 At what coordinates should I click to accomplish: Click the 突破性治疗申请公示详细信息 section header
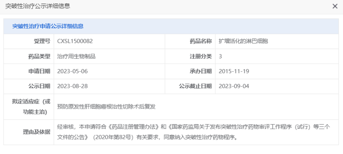(48, 26)
